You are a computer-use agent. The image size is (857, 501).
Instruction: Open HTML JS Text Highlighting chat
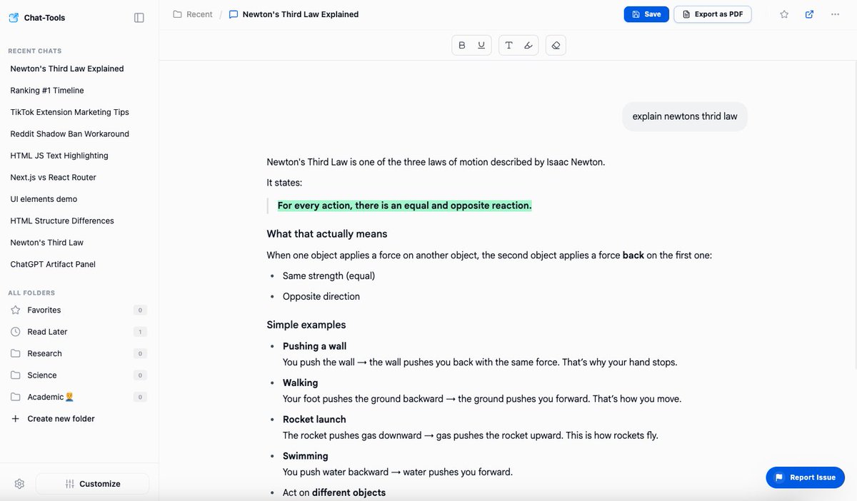[59, 156]
